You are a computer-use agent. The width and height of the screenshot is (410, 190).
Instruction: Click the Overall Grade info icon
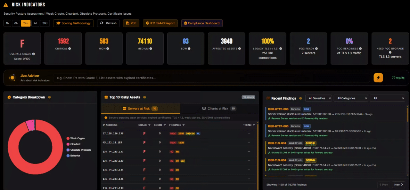tap(34, 54)
